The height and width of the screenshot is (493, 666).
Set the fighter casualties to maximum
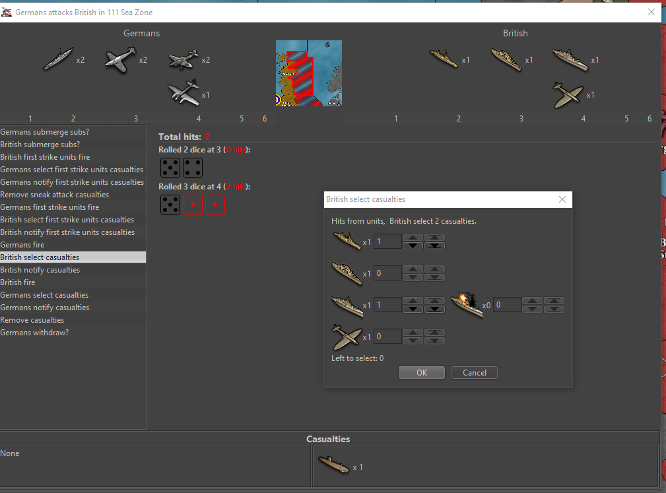tap(434, 332)
